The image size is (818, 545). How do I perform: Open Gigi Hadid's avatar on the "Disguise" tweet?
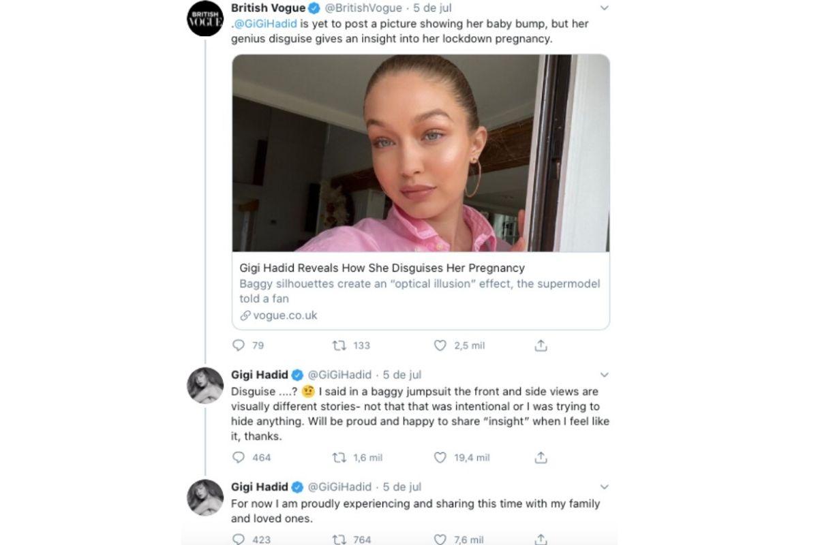coord(205,386)
